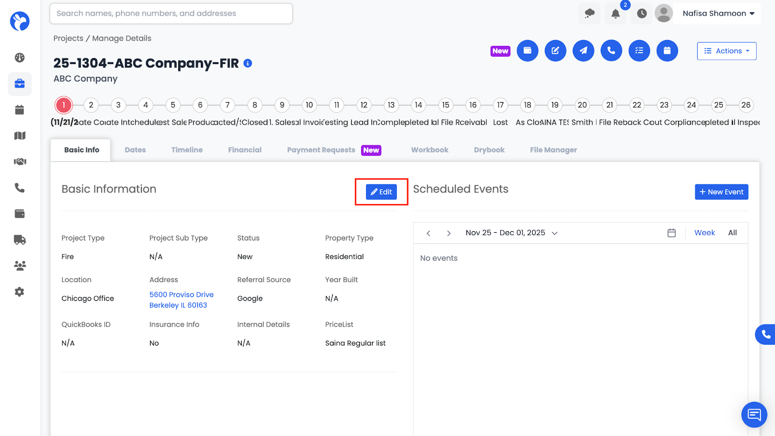
Task: Select stage 14 on the progress tracker
Action: pos(418,105)
